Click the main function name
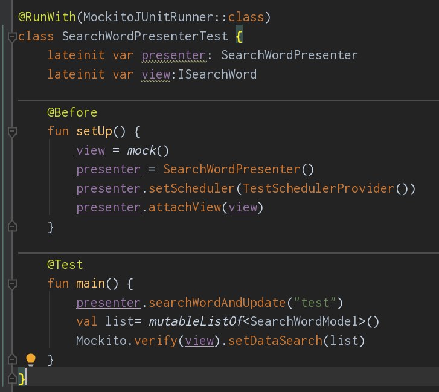 (x=91, y=284)
